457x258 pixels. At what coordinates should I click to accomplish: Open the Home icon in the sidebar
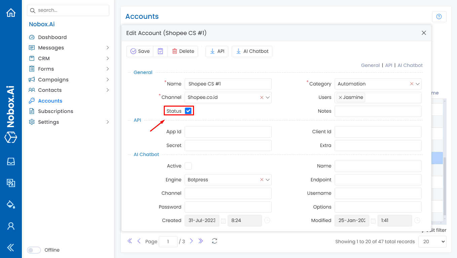[11, 12]
